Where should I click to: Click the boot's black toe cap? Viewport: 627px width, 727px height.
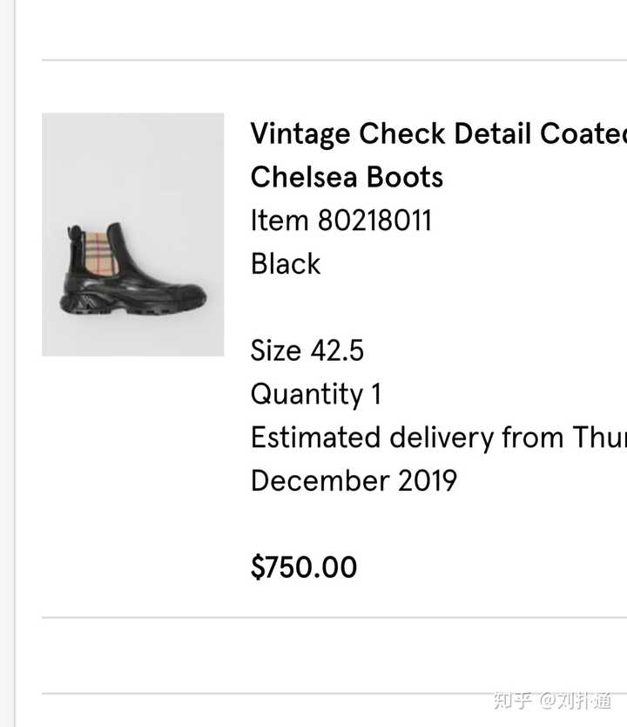tap(187, 294)
